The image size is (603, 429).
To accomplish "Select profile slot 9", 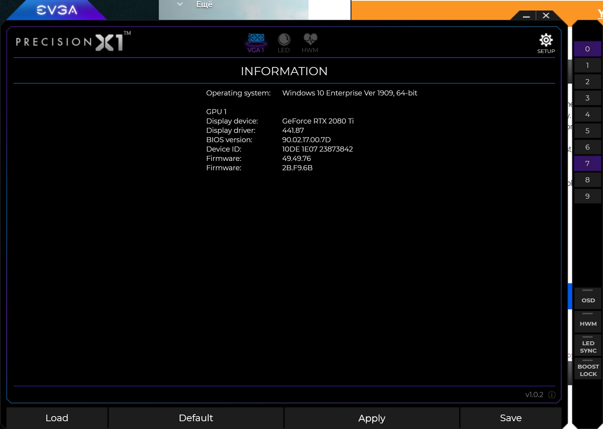I will [587, 196].
